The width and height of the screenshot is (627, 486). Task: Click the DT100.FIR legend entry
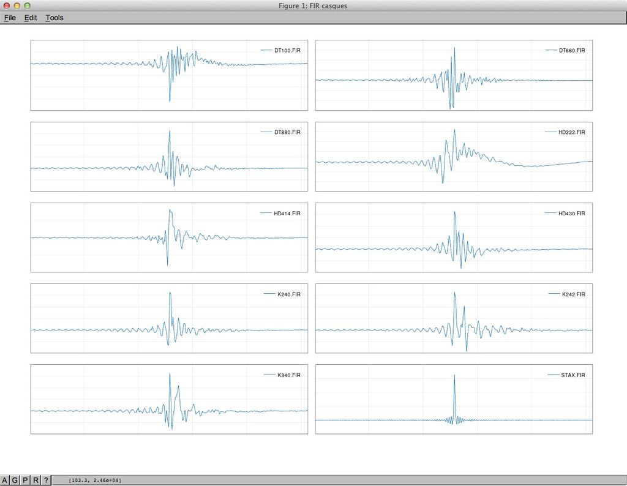(287, 50)
